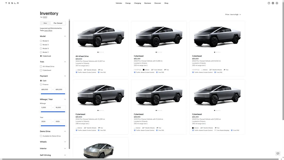Select Model S radio button
The width and height of the screenshot is (284, 160).
click(x=41, y=41)
